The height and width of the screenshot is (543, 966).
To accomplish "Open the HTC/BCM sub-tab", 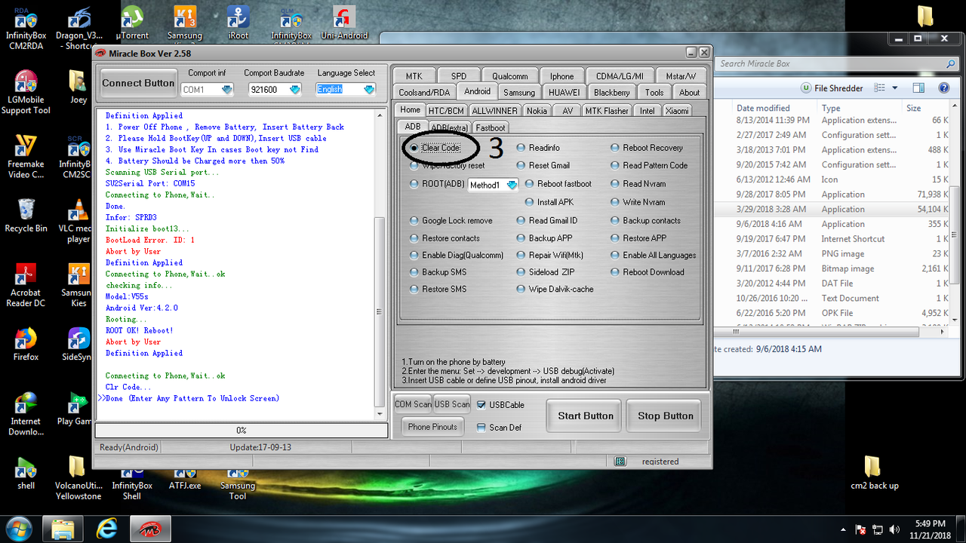I will [446, 111].
